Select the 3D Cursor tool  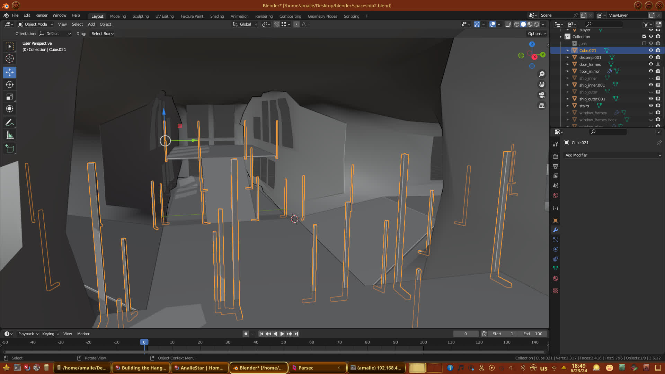pos(10,59)
